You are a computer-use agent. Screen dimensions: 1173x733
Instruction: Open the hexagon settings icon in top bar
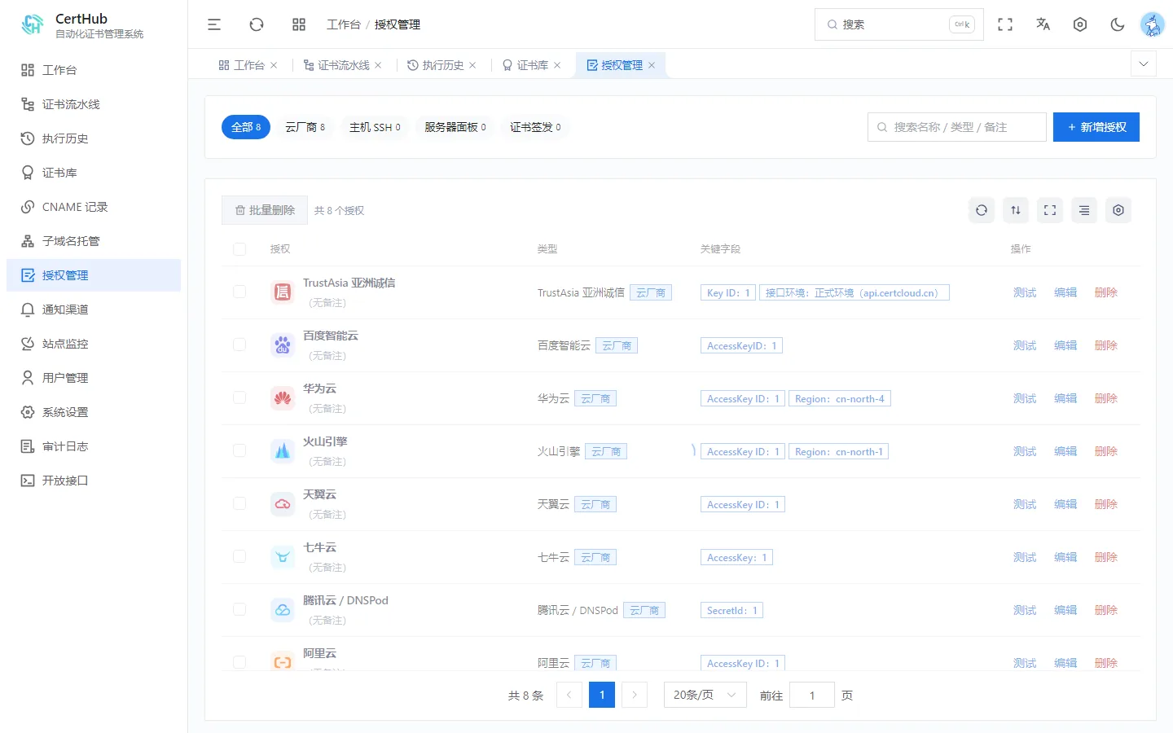point(1080,24)
